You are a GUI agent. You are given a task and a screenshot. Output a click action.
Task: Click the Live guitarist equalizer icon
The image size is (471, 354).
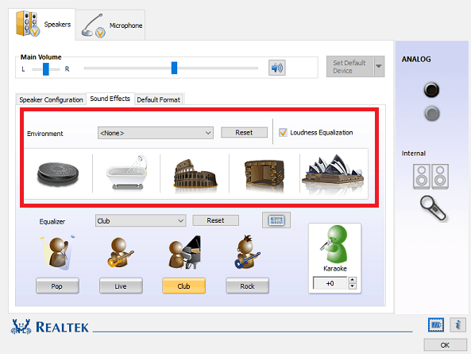tap(120, 252)
